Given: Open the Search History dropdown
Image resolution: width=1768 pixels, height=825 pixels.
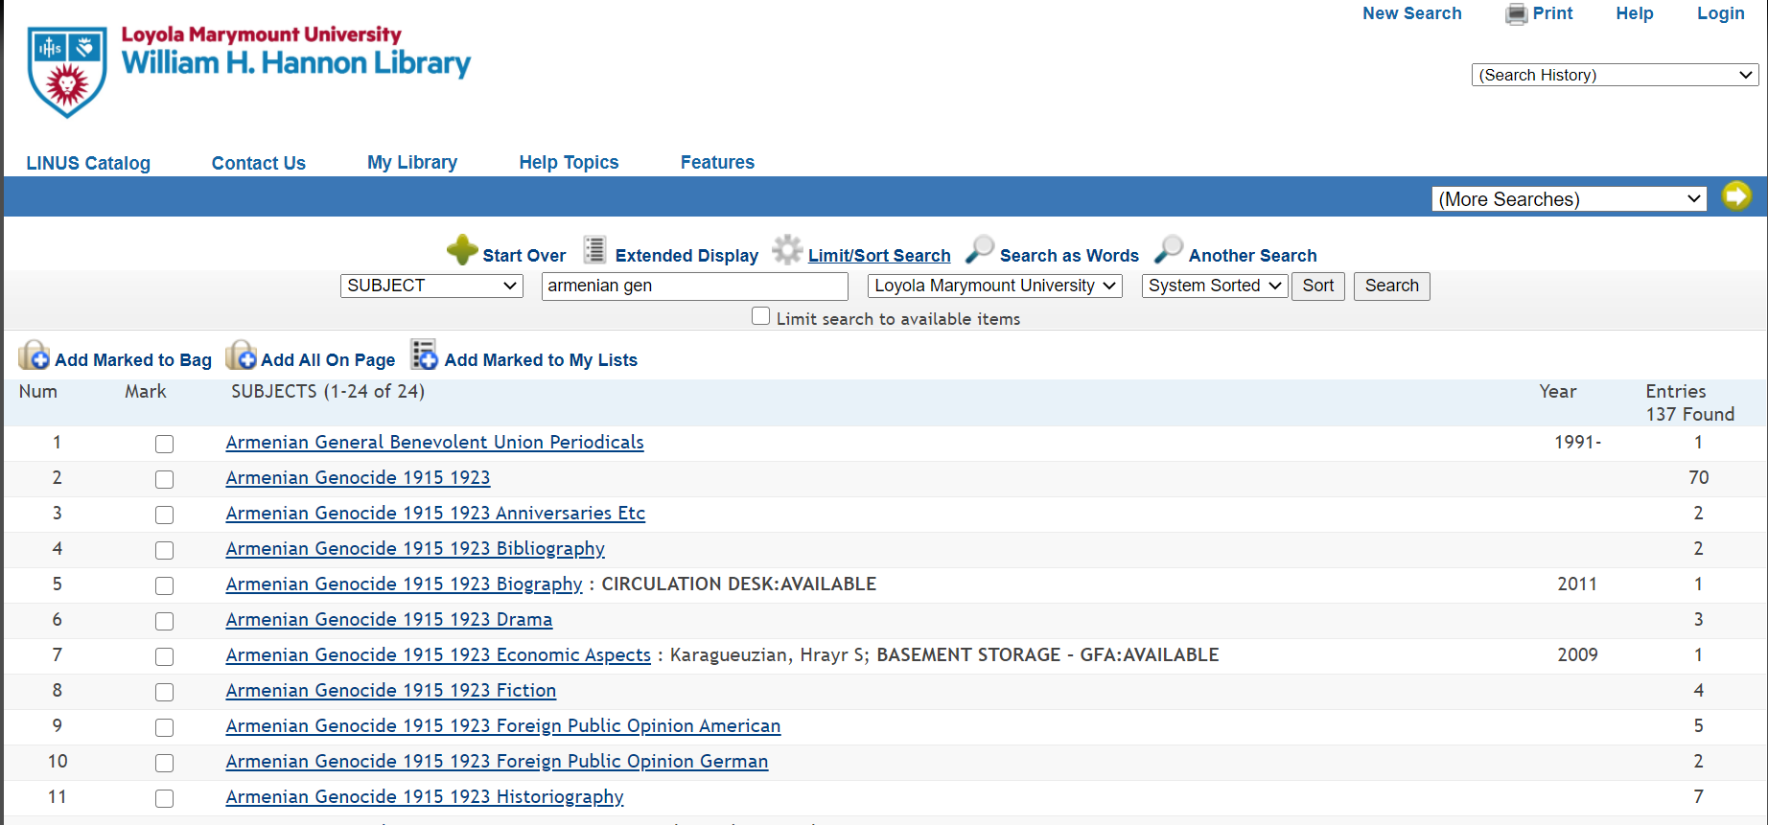Looking at the screenshot, I should (x=1615, y=75).
